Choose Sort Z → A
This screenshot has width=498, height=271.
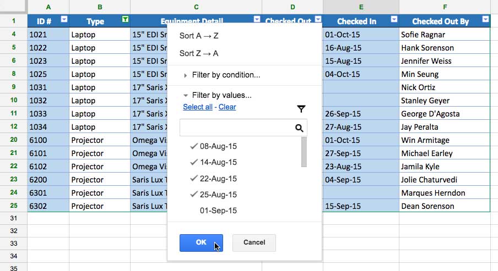tap(199, 53)
